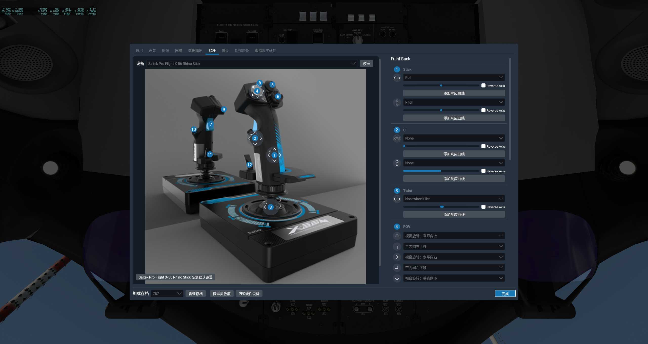Switch to the 图像 tab
Image resolution: width=648 pixels, height=344 pixels.
click(x=165, y=51)
